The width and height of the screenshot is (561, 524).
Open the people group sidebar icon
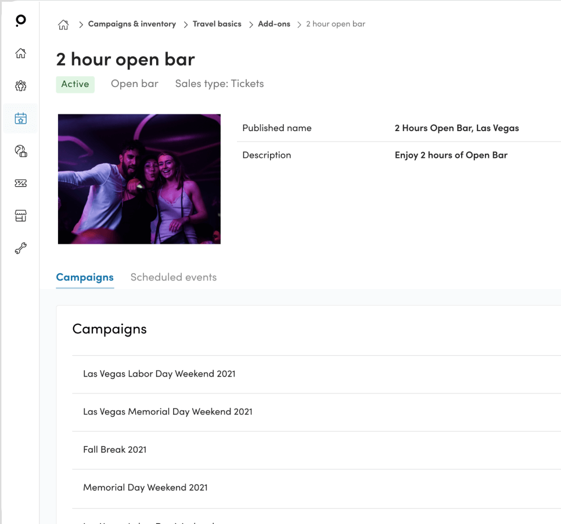click(x=20, y=86)
